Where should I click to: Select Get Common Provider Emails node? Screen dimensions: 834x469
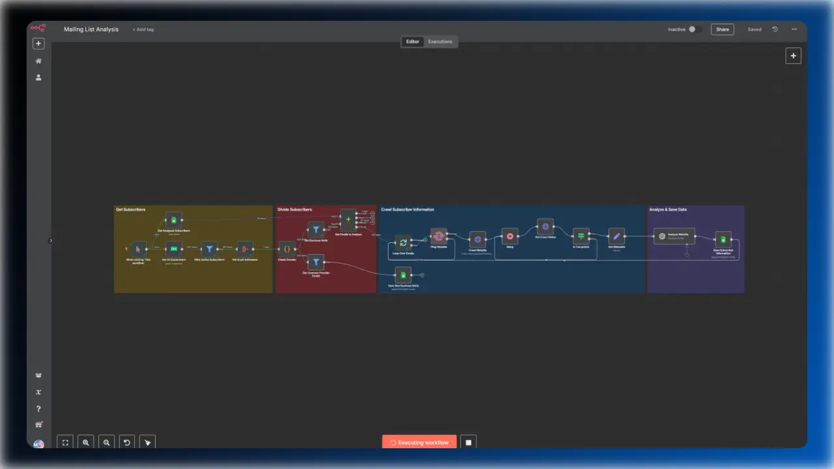coord(315,262)
